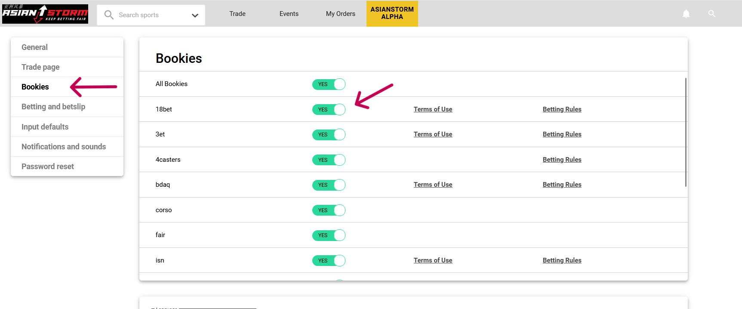Click the bdaq bookie name
The image size is (742, 309).
click(163, 185)
